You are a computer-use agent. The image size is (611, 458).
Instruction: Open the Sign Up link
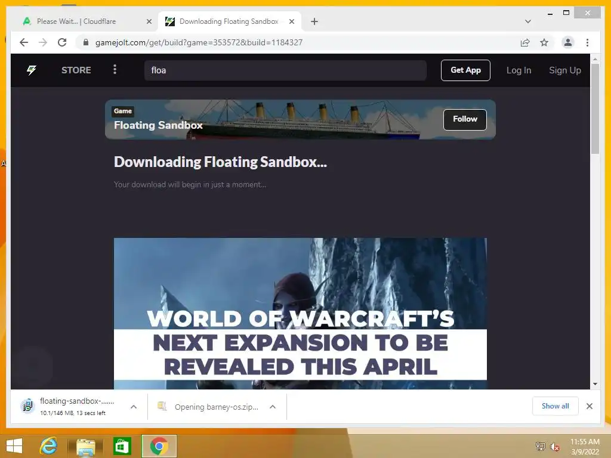point(564,70)
